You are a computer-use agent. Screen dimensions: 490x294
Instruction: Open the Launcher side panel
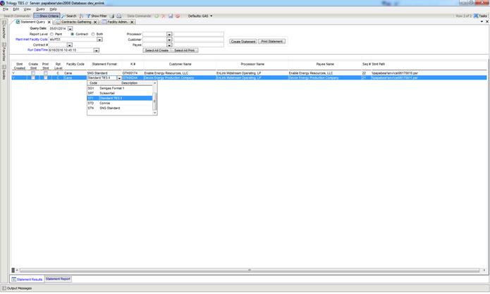[x=4, y=31]
